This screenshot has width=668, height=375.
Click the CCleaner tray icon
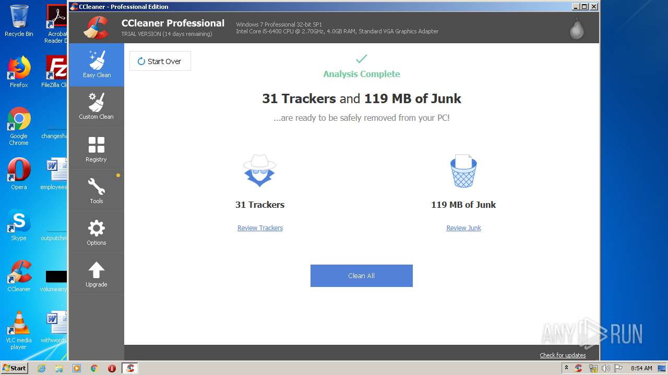click(x=578, y=368)
